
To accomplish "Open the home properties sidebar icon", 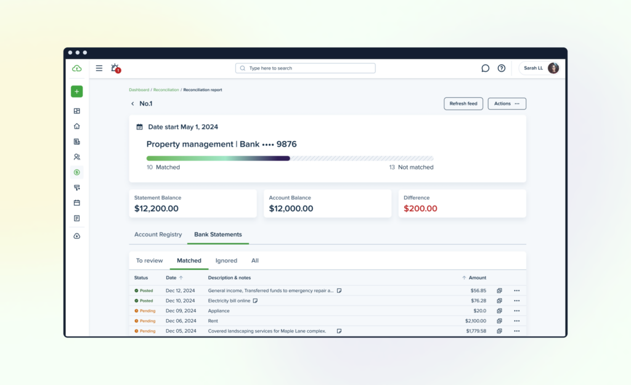I will coord(77,126).
